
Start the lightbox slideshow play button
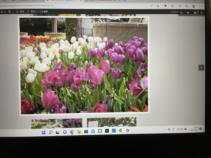pos(188,13)
